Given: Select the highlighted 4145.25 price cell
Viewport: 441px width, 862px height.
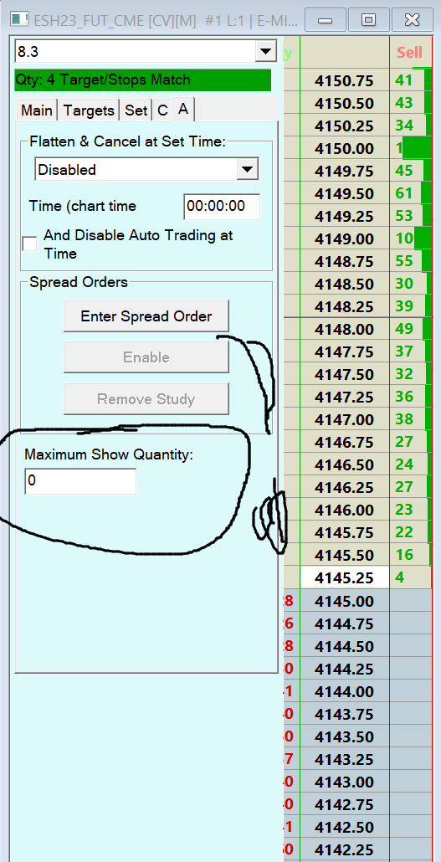Looking at the screenshot, I should pyautogui.click(x=344, y=577).
